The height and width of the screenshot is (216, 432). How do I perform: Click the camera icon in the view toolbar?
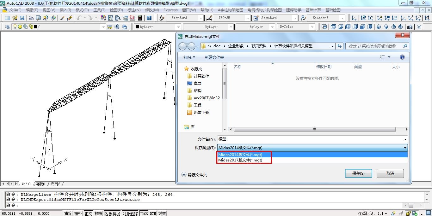tap(410, 27)
